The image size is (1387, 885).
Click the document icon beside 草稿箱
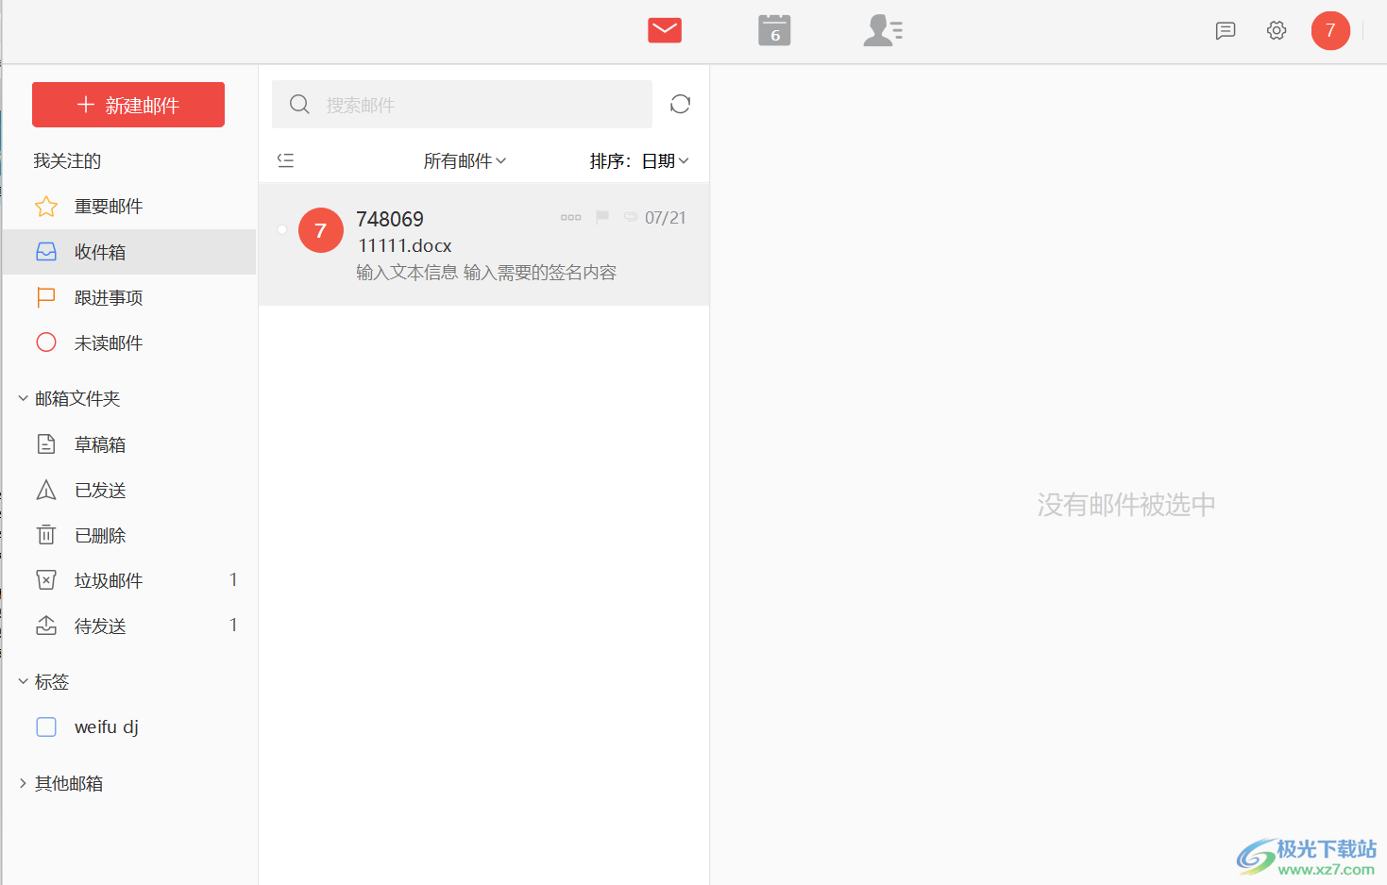click(x=46, y=444)
